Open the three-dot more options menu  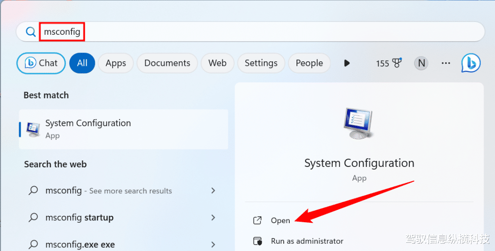tap(446, 63)
